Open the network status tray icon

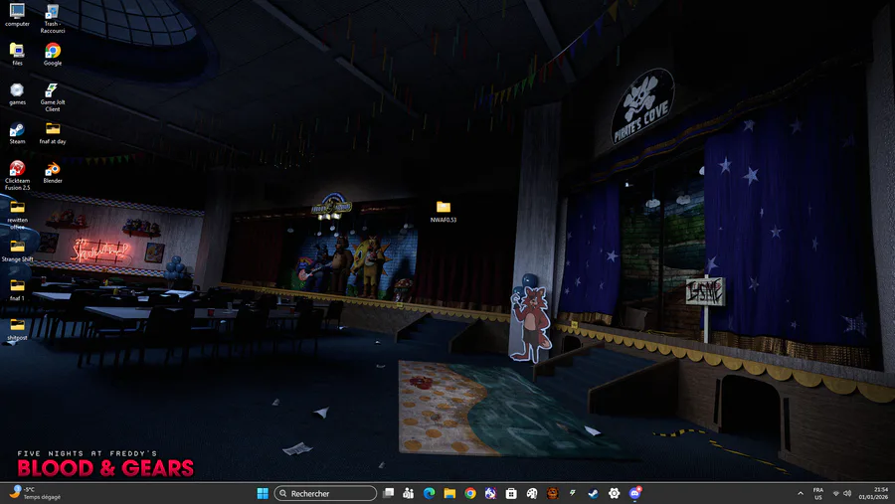pos(836,493)
